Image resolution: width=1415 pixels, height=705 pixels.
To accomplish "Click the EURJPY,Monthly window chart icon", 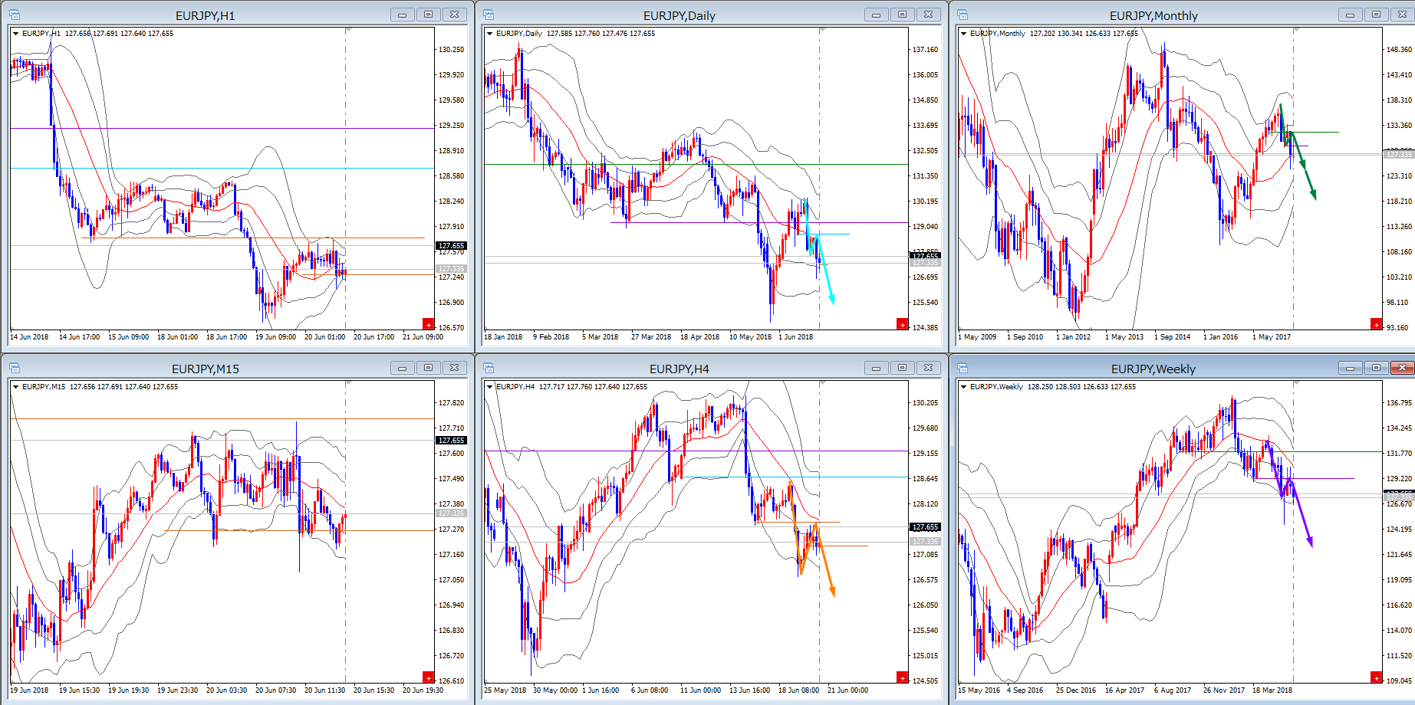I will pyautogui.click(x=963, y=15).
